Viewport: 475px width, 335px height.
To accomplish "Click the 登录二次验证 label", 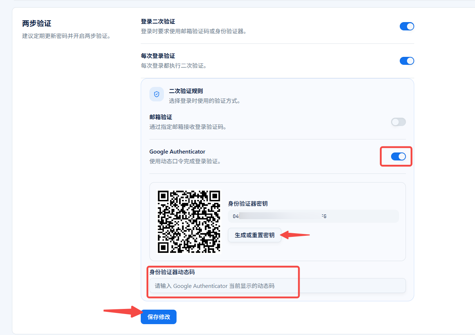I will tap(158, 22).
